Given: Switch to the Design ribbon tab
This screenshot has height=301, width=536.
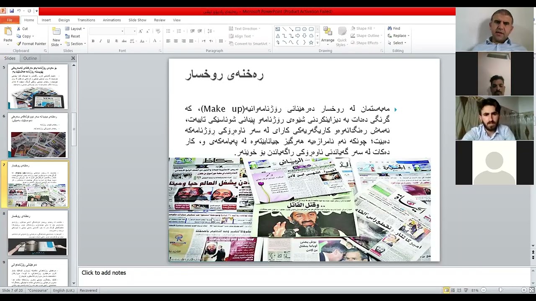Looking at the screenshot, I should point(64,20).
